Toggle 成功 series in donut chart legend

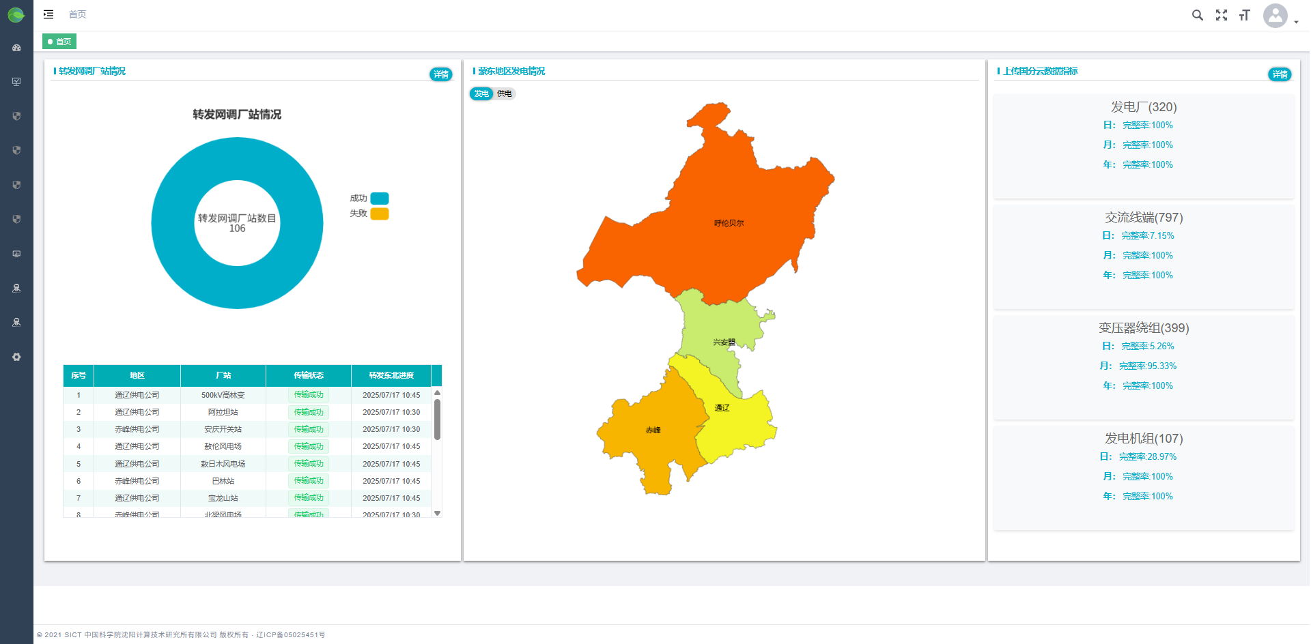tap(379, 199)
